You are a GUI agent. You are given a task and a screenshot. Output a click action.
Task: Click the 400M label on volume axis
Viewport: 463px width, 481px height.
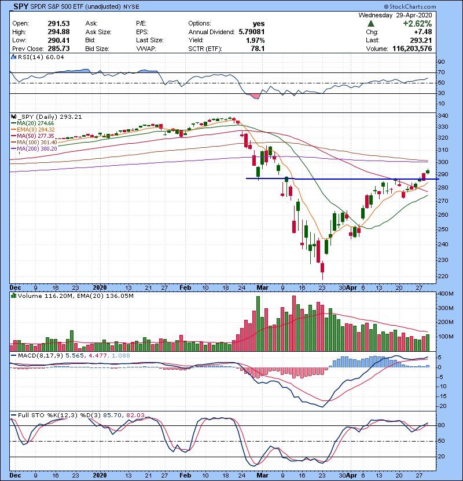[446, 294]
